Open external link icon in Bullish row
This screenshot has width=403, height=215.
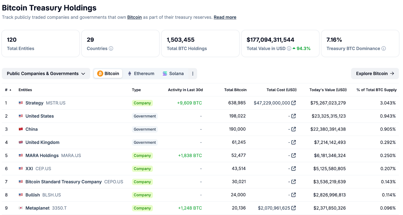pos(293,195)
